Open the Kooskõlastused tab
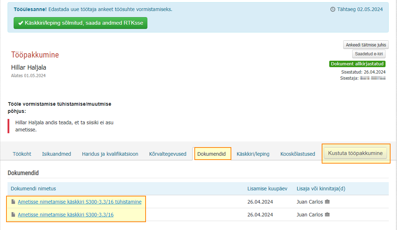This screenshot has width=397, height=230. coord(298,154)
